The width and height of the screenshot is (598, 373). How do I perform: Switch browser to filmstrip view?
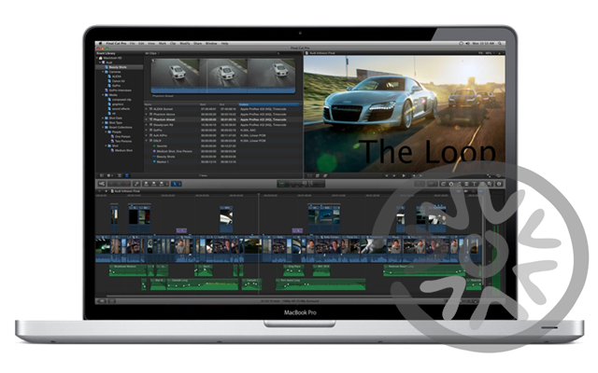[x=120, y=175]
